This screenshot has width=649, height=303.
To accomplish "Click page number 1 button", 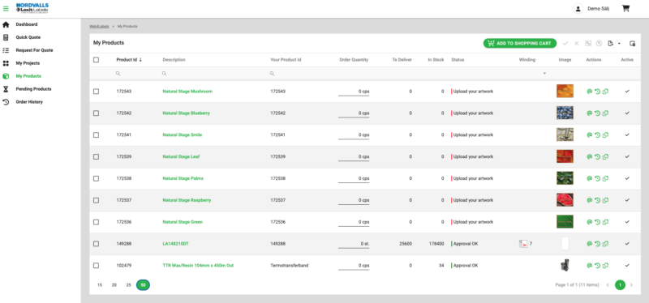I will (x=620, y=285).
